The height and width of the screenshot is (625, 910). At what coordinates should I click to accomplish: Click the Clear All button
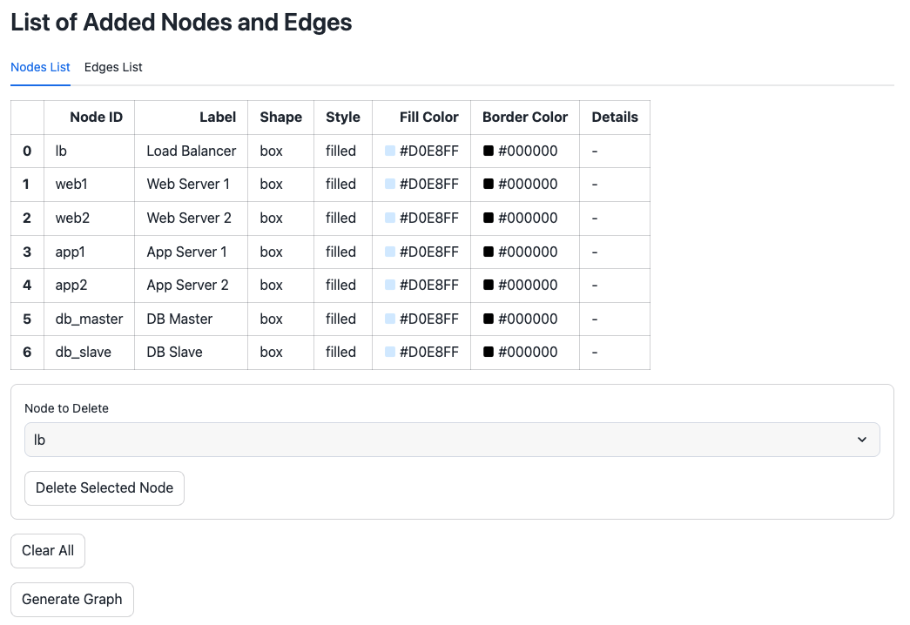pos(48,551)
